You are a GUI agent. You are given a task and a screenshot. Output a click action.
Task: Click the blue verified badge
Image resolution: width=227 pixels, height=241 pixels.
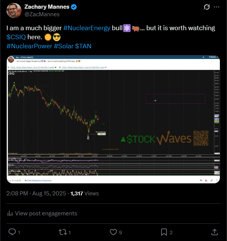click(74, 7)
